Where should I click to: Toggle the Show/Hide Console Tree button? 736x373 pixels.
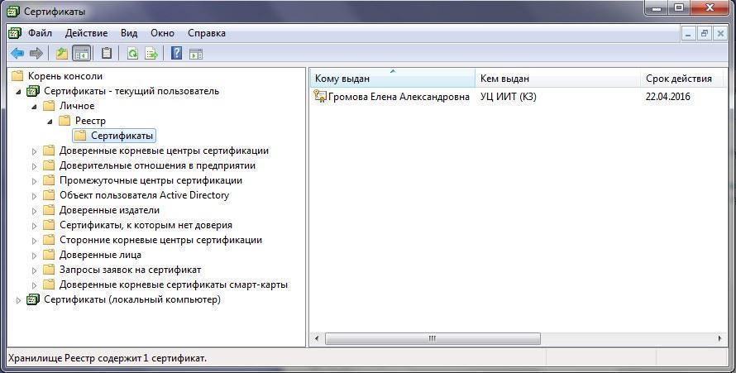[82, 54]
